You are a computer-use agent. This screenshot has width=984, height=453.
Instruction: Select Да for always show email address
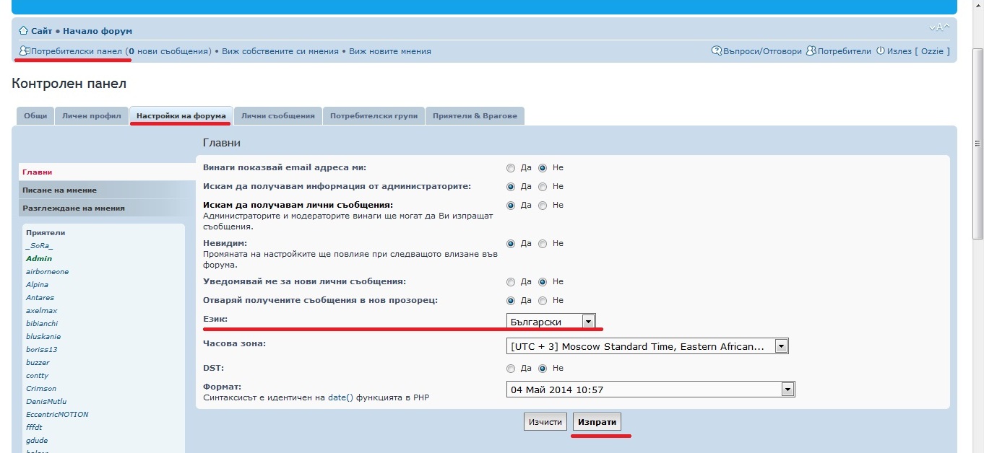(511, 168)
